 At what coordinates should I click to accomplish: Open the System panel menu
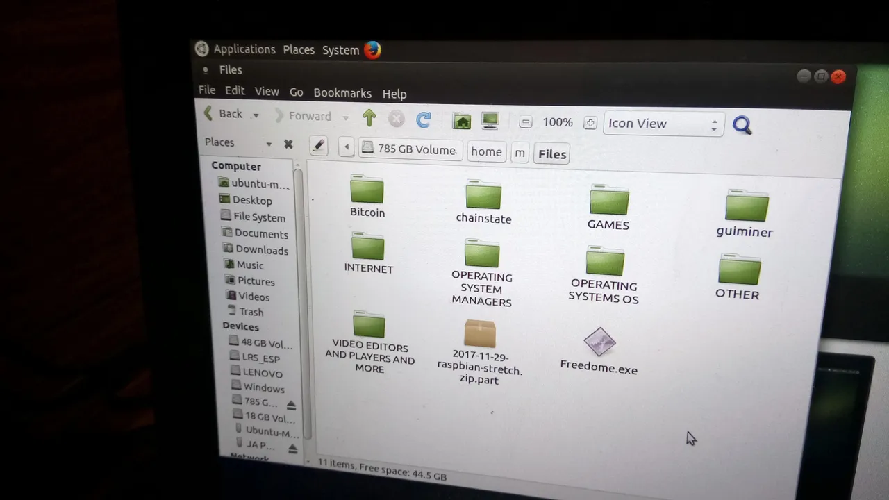[340, 50]
